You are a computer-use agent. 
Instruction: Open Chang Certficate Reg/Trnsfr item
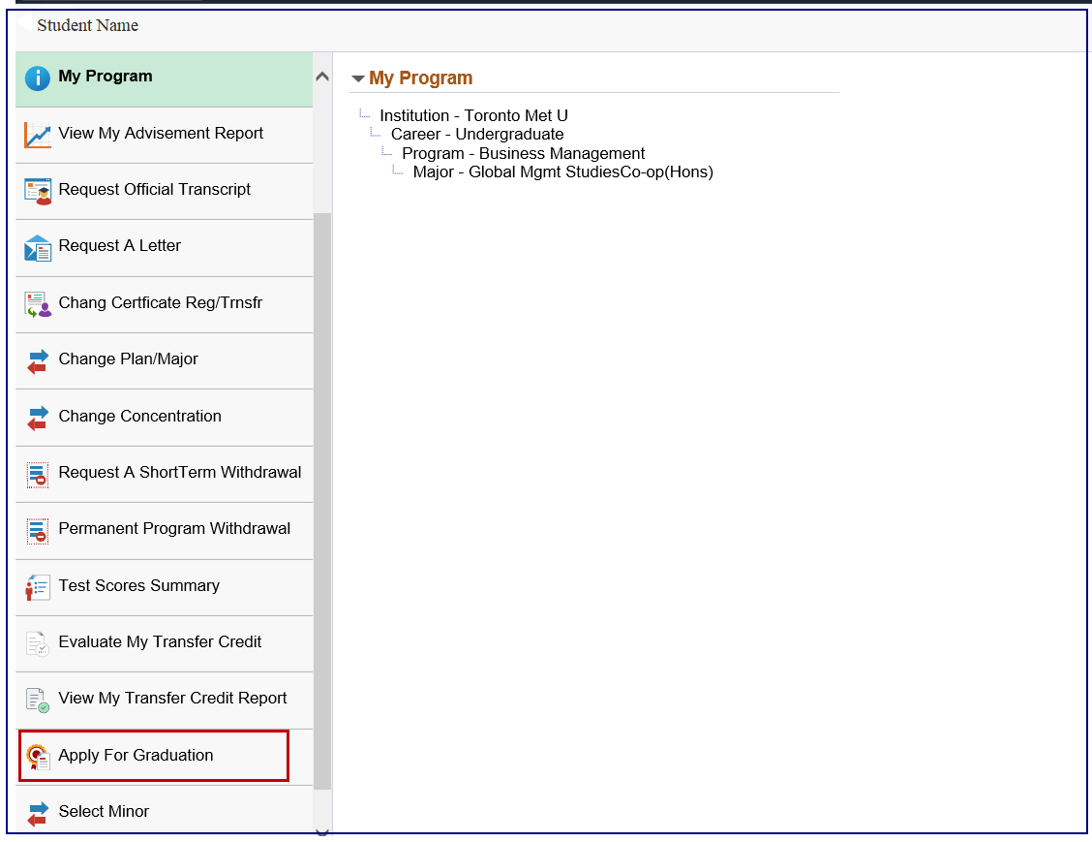tap(160, 303)
